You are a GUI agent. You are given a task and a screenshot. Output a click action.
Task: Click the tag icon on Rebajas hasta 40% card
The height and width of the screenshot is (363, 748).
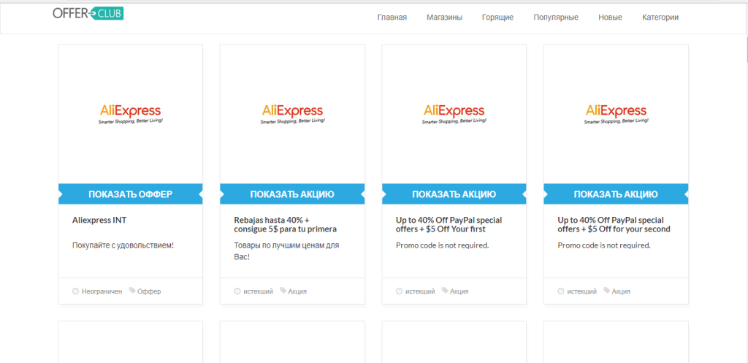coord(283,291)
